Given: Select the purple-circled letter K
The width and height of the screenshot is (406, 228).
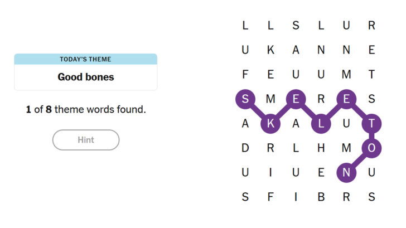Looking at the screenshot, I should point(270,124).
